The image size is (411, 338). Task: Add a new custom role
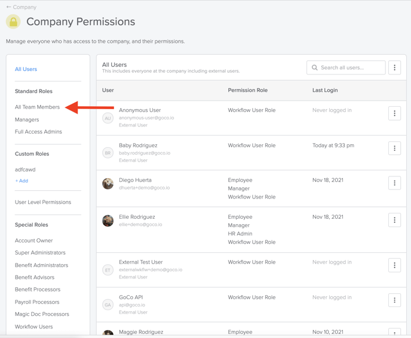pos(22,181)
